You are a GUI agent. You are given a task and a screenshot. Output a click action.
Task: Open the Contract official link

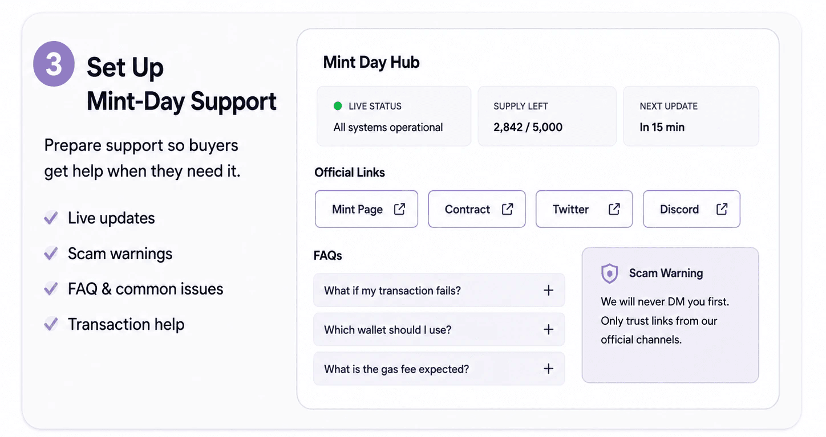click(477, 209)
